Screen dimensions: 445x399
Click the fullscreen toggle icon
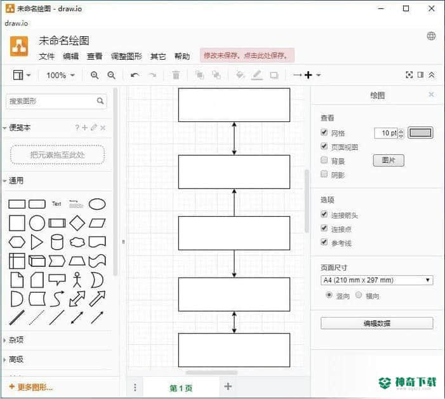(409, 75)
